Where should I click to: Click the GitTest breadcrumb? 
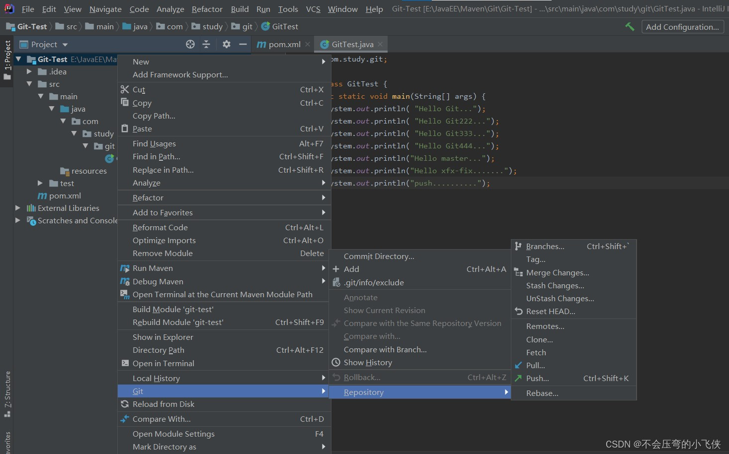[x=280, y=26]
